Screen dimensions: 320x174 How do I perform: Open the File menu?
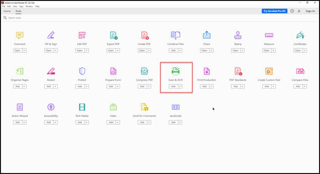pos(4,6)
